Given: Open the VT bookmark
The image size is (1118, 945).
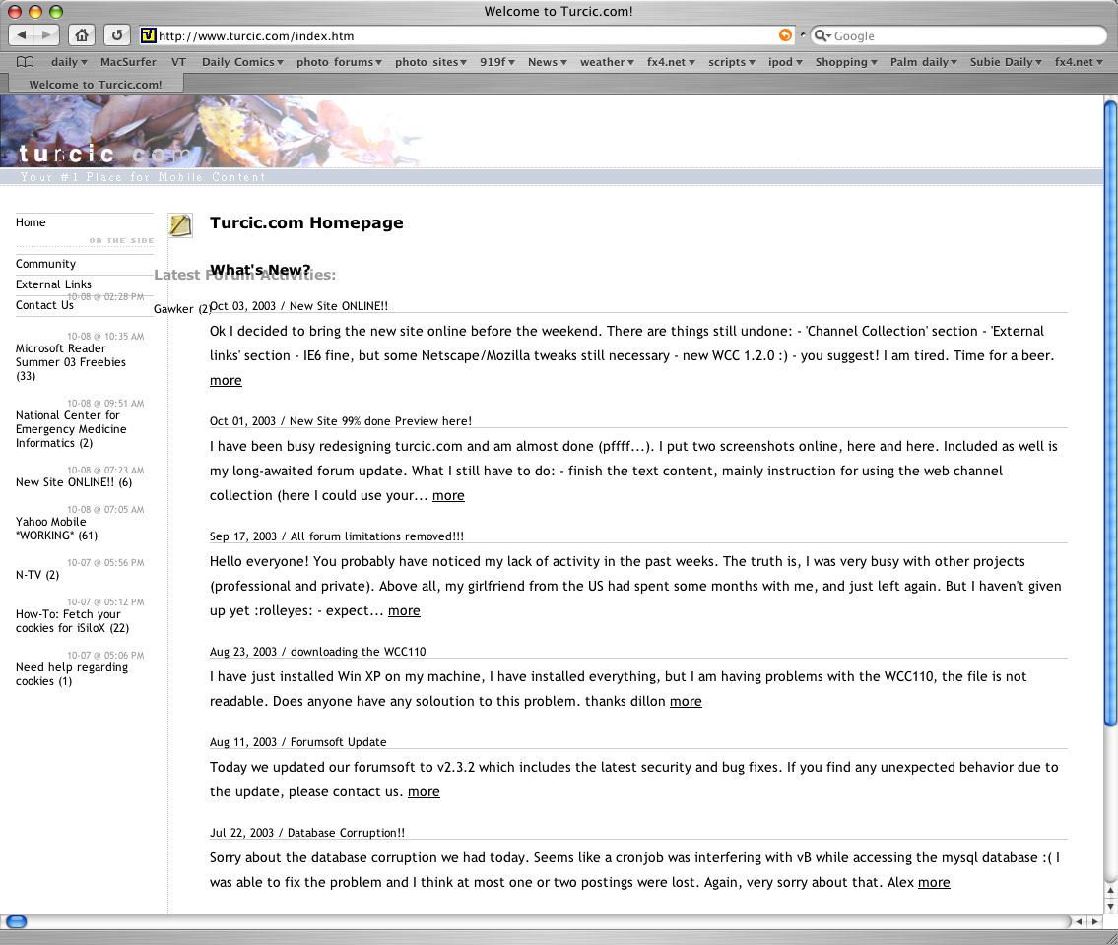Looking at the screenshot, I should coord(178,62).
